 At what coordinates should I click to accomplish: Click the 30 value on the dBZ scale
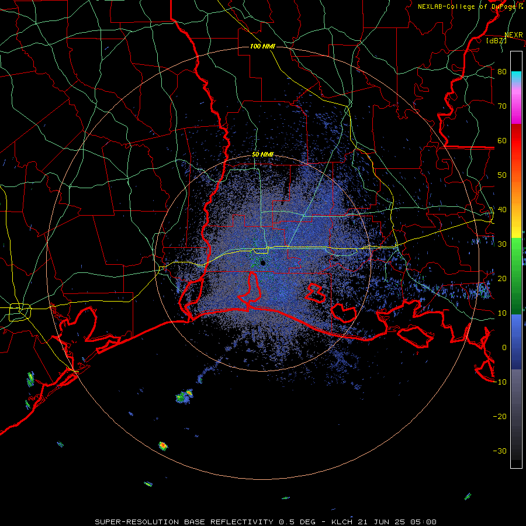pos(502,244)
